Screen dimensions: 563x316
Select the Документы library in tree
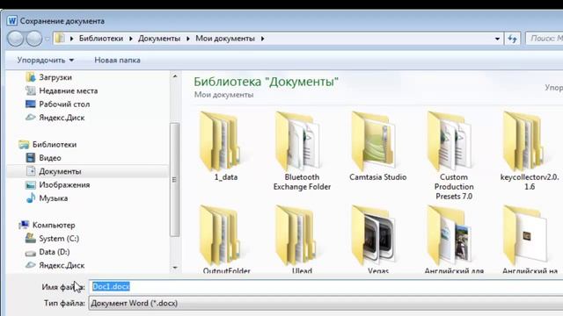point(54,171)
